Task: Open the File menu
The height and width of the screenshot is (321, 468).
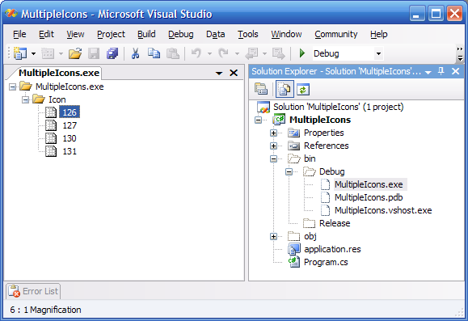Action: click(19, 34)
